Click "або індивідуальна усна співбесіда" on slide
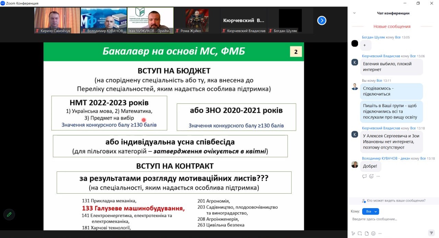439x238 pixels. pos(170,142)
